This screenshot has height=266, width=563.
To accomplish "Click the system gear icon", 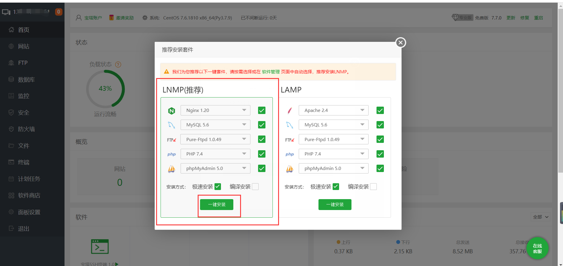I will [x=145, y=18].
